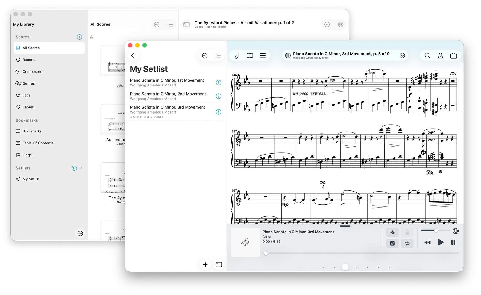Image resolution: width=481 pixels, height=295 pixels.
Task: Add a new score with plus icon
Action: [80, 37]
